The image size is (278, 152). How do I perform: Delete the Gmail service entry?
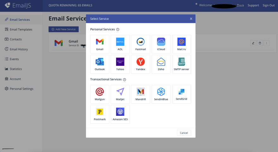(x=260, y=43)
